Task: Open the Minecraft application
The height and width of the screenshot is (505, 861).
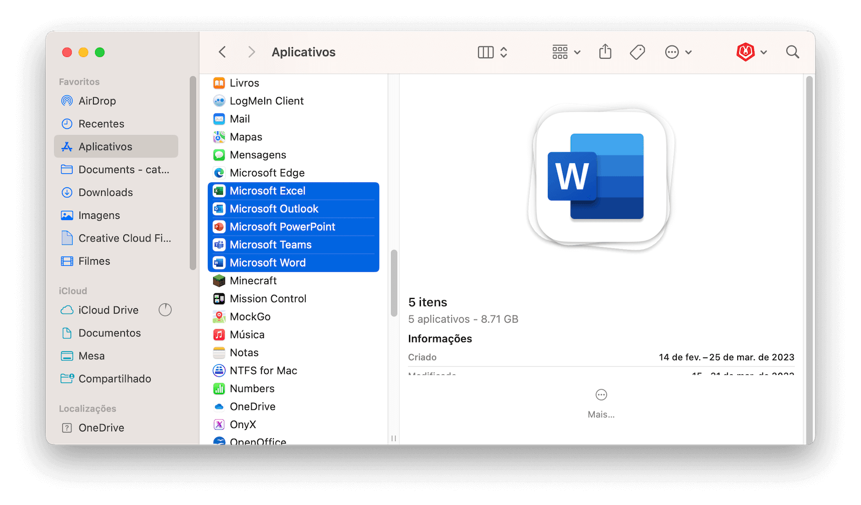Action: click(x=253, y=280)
